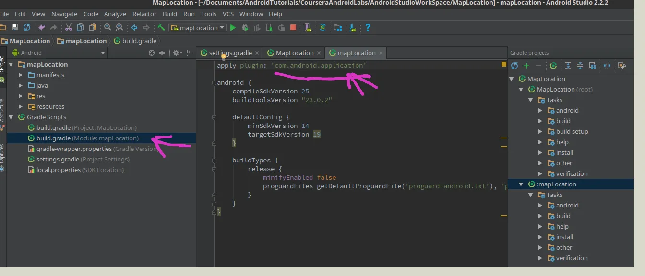Click Sync Project with Gradle Files icon
The width and height of the screenshot is (645, 276).
323,28
